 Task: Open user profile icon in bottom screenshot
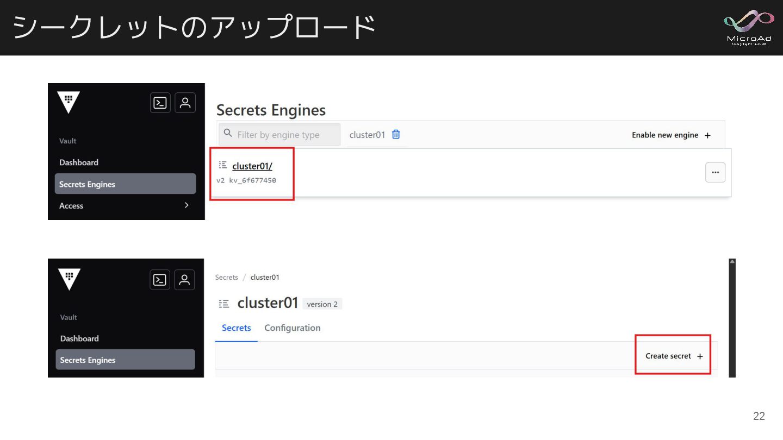[x=184, y=280]
